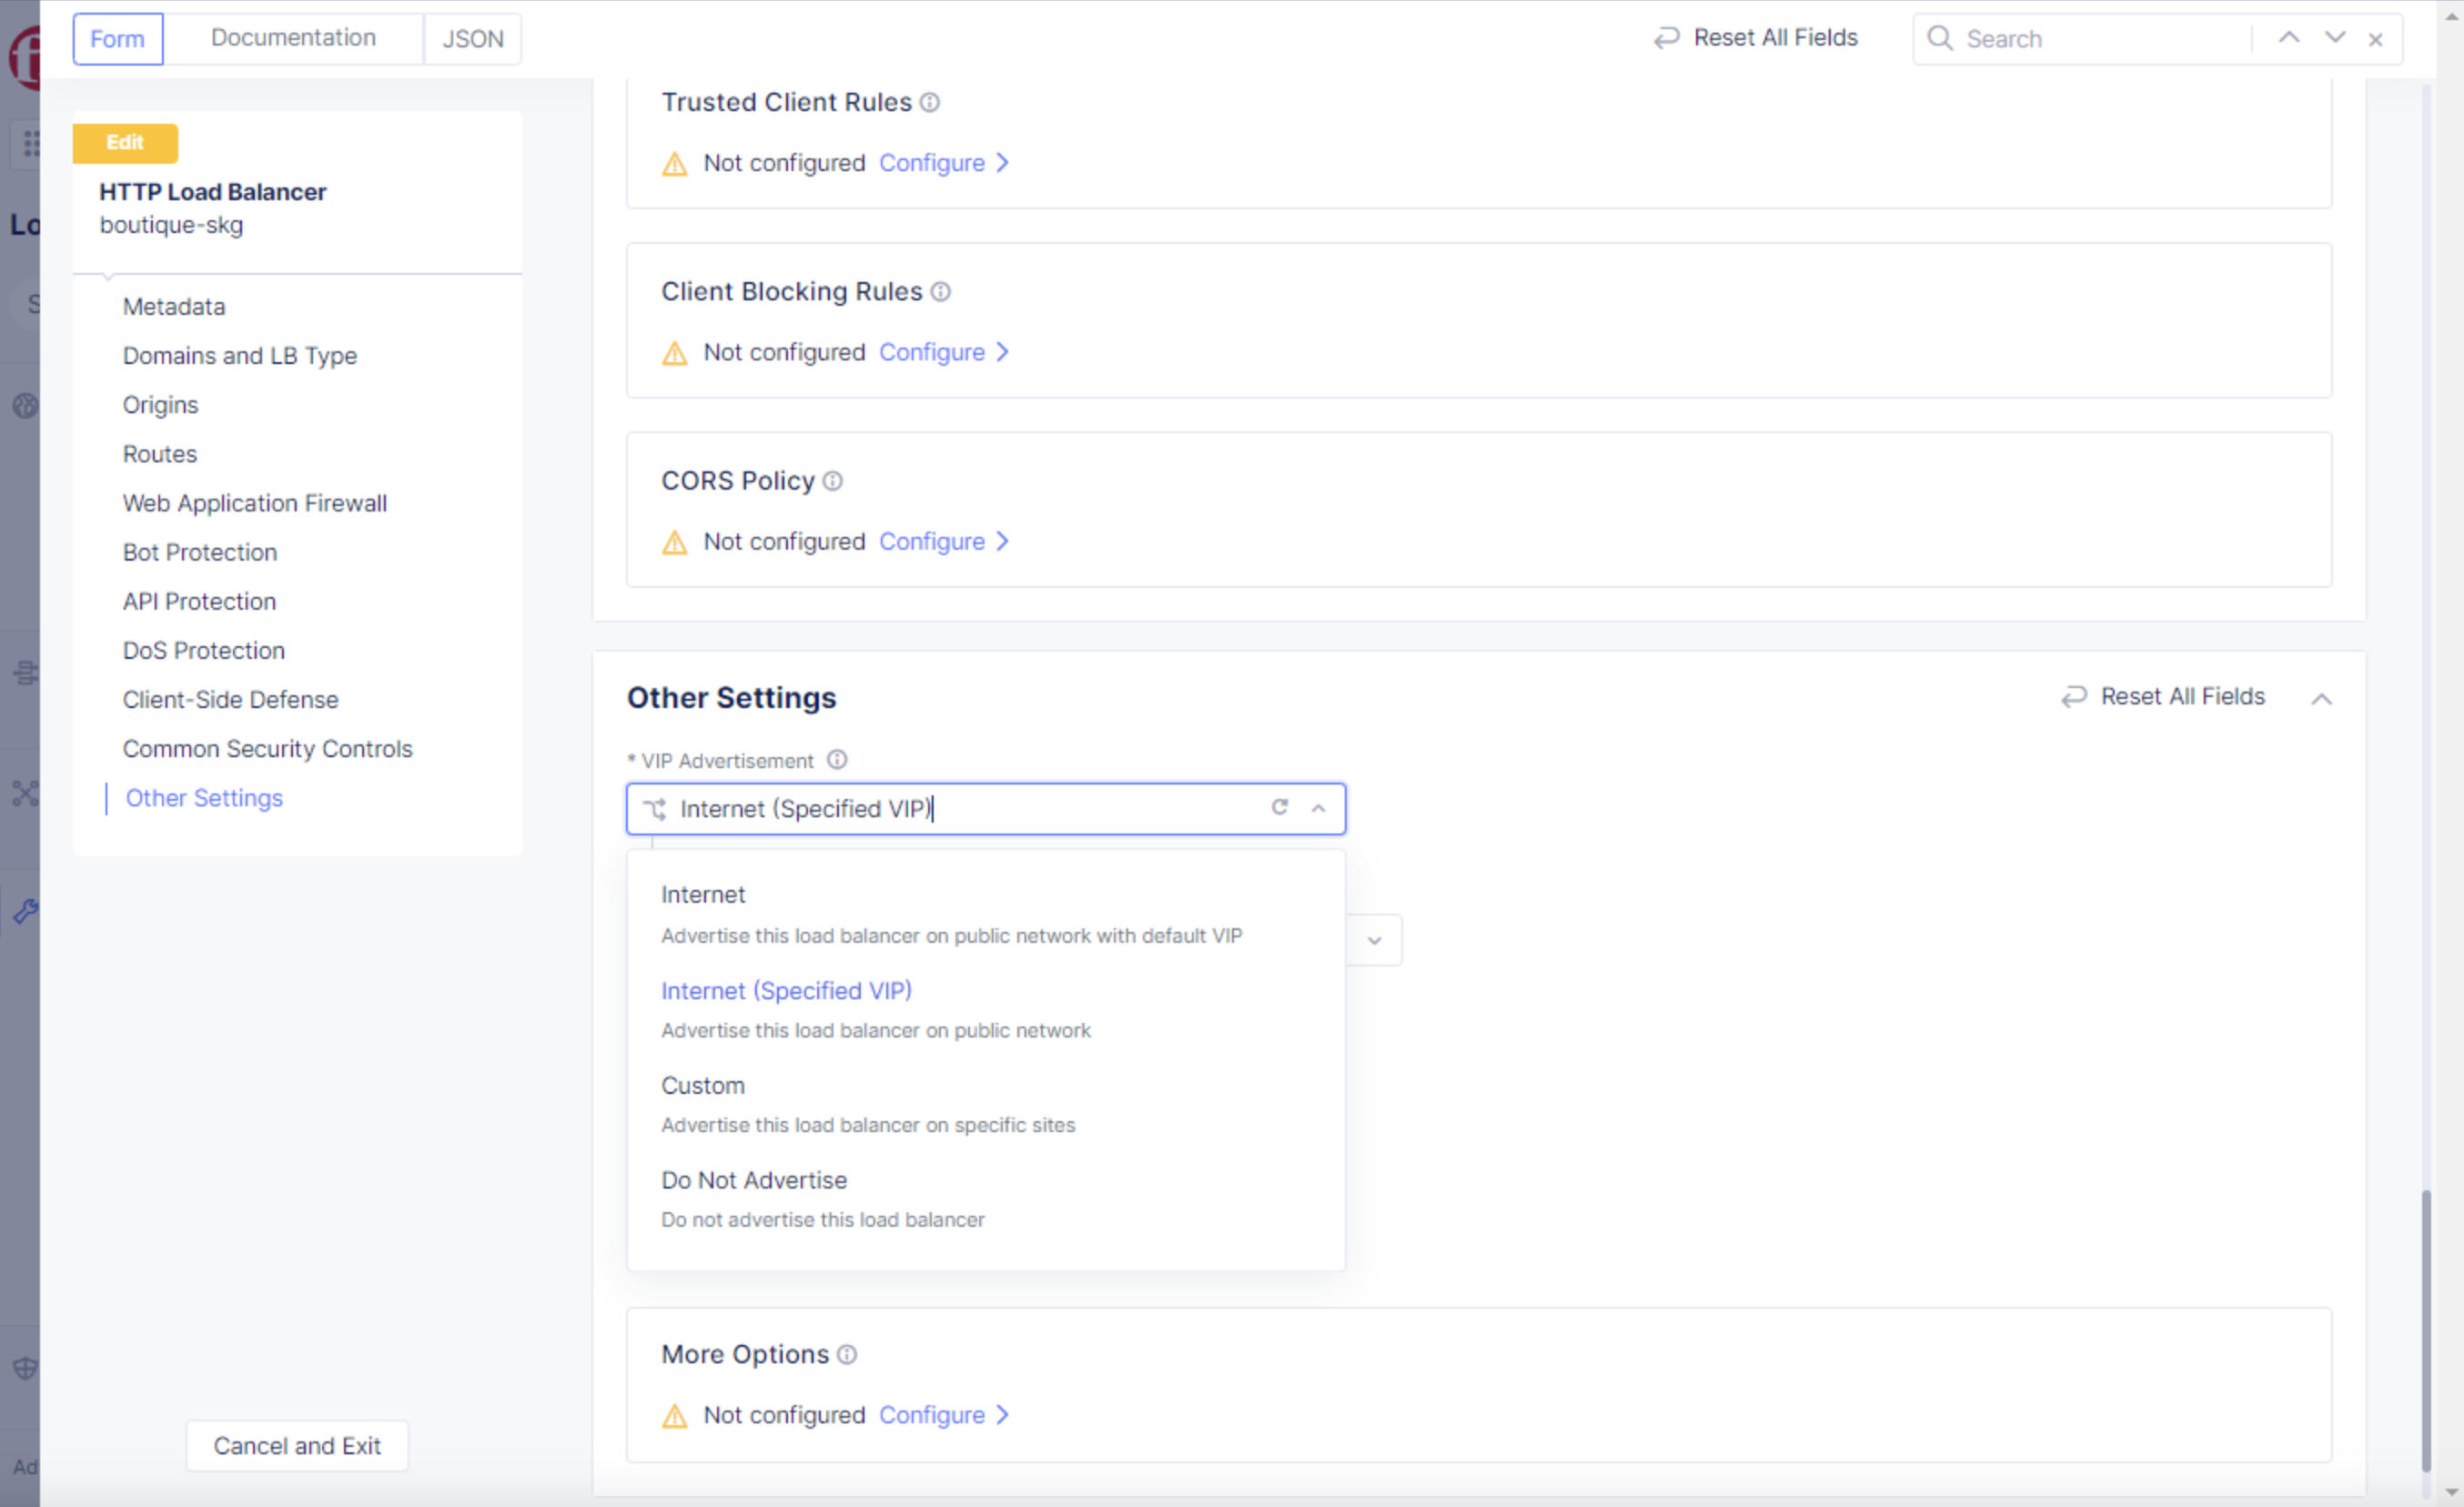The height and width of the screenshot is (1507, 2464).
Task: Click the CORS Policy info icon
Action: (833, 481)
